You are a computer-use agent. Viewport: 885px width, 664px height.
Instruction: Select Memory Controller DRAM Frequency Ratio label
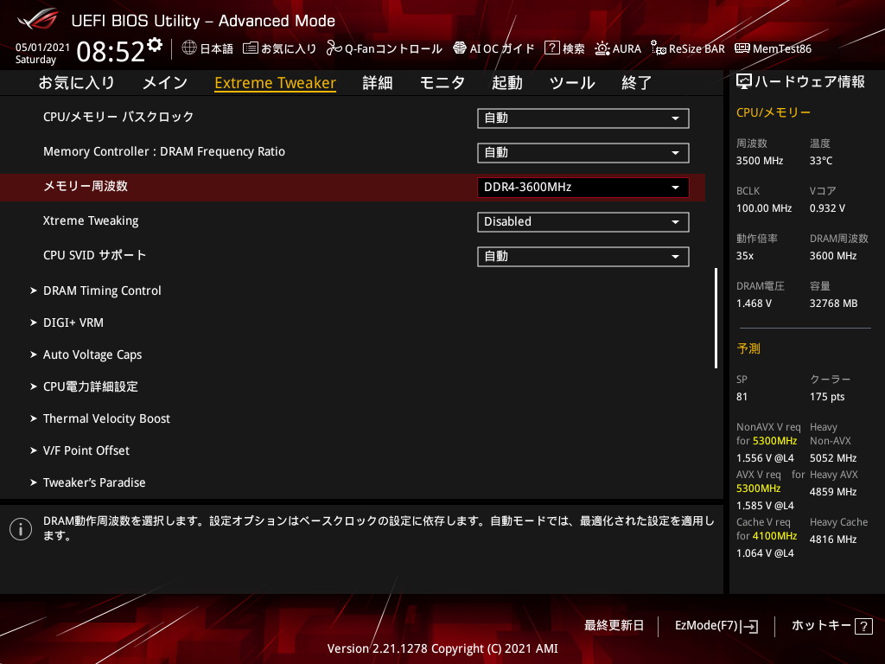(164, 152)
